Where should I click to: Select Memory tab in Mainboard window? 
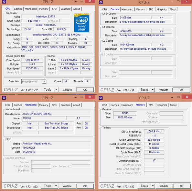[x=44, y=105]
